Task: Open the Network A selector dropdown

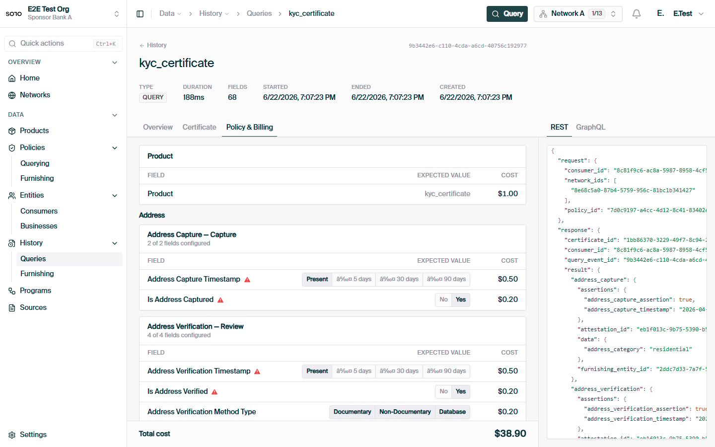Action: tap(578, 14)
